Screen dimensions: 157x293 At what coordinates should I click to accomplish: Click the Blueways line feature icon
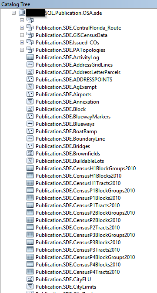[30, 124]
